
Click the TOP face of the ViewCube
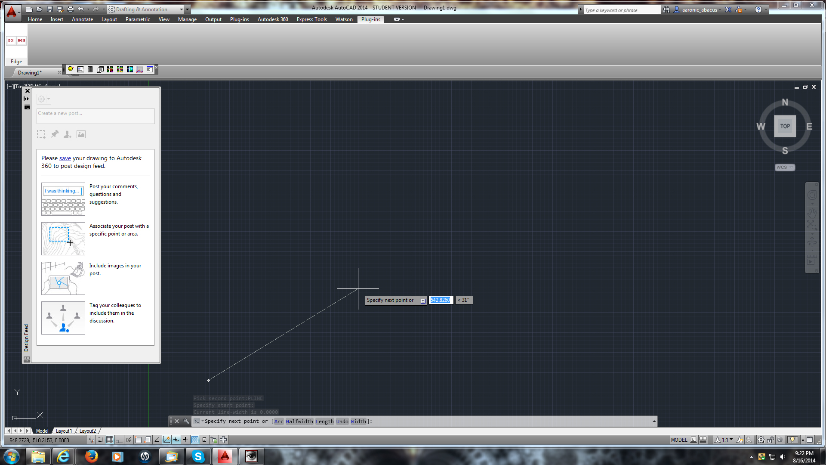tap(785, 126)
